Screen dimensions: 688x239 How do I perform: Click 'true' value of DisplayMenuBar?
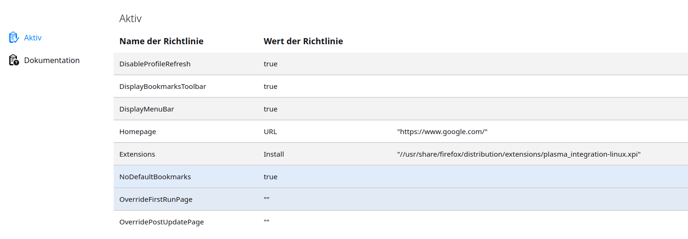270,109
